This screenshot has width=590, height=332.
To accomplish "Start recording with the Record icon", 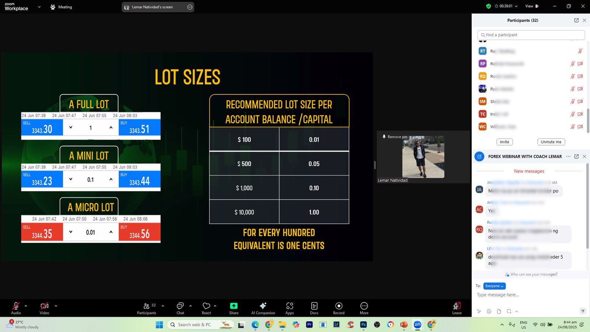I will tap(339, 308).
